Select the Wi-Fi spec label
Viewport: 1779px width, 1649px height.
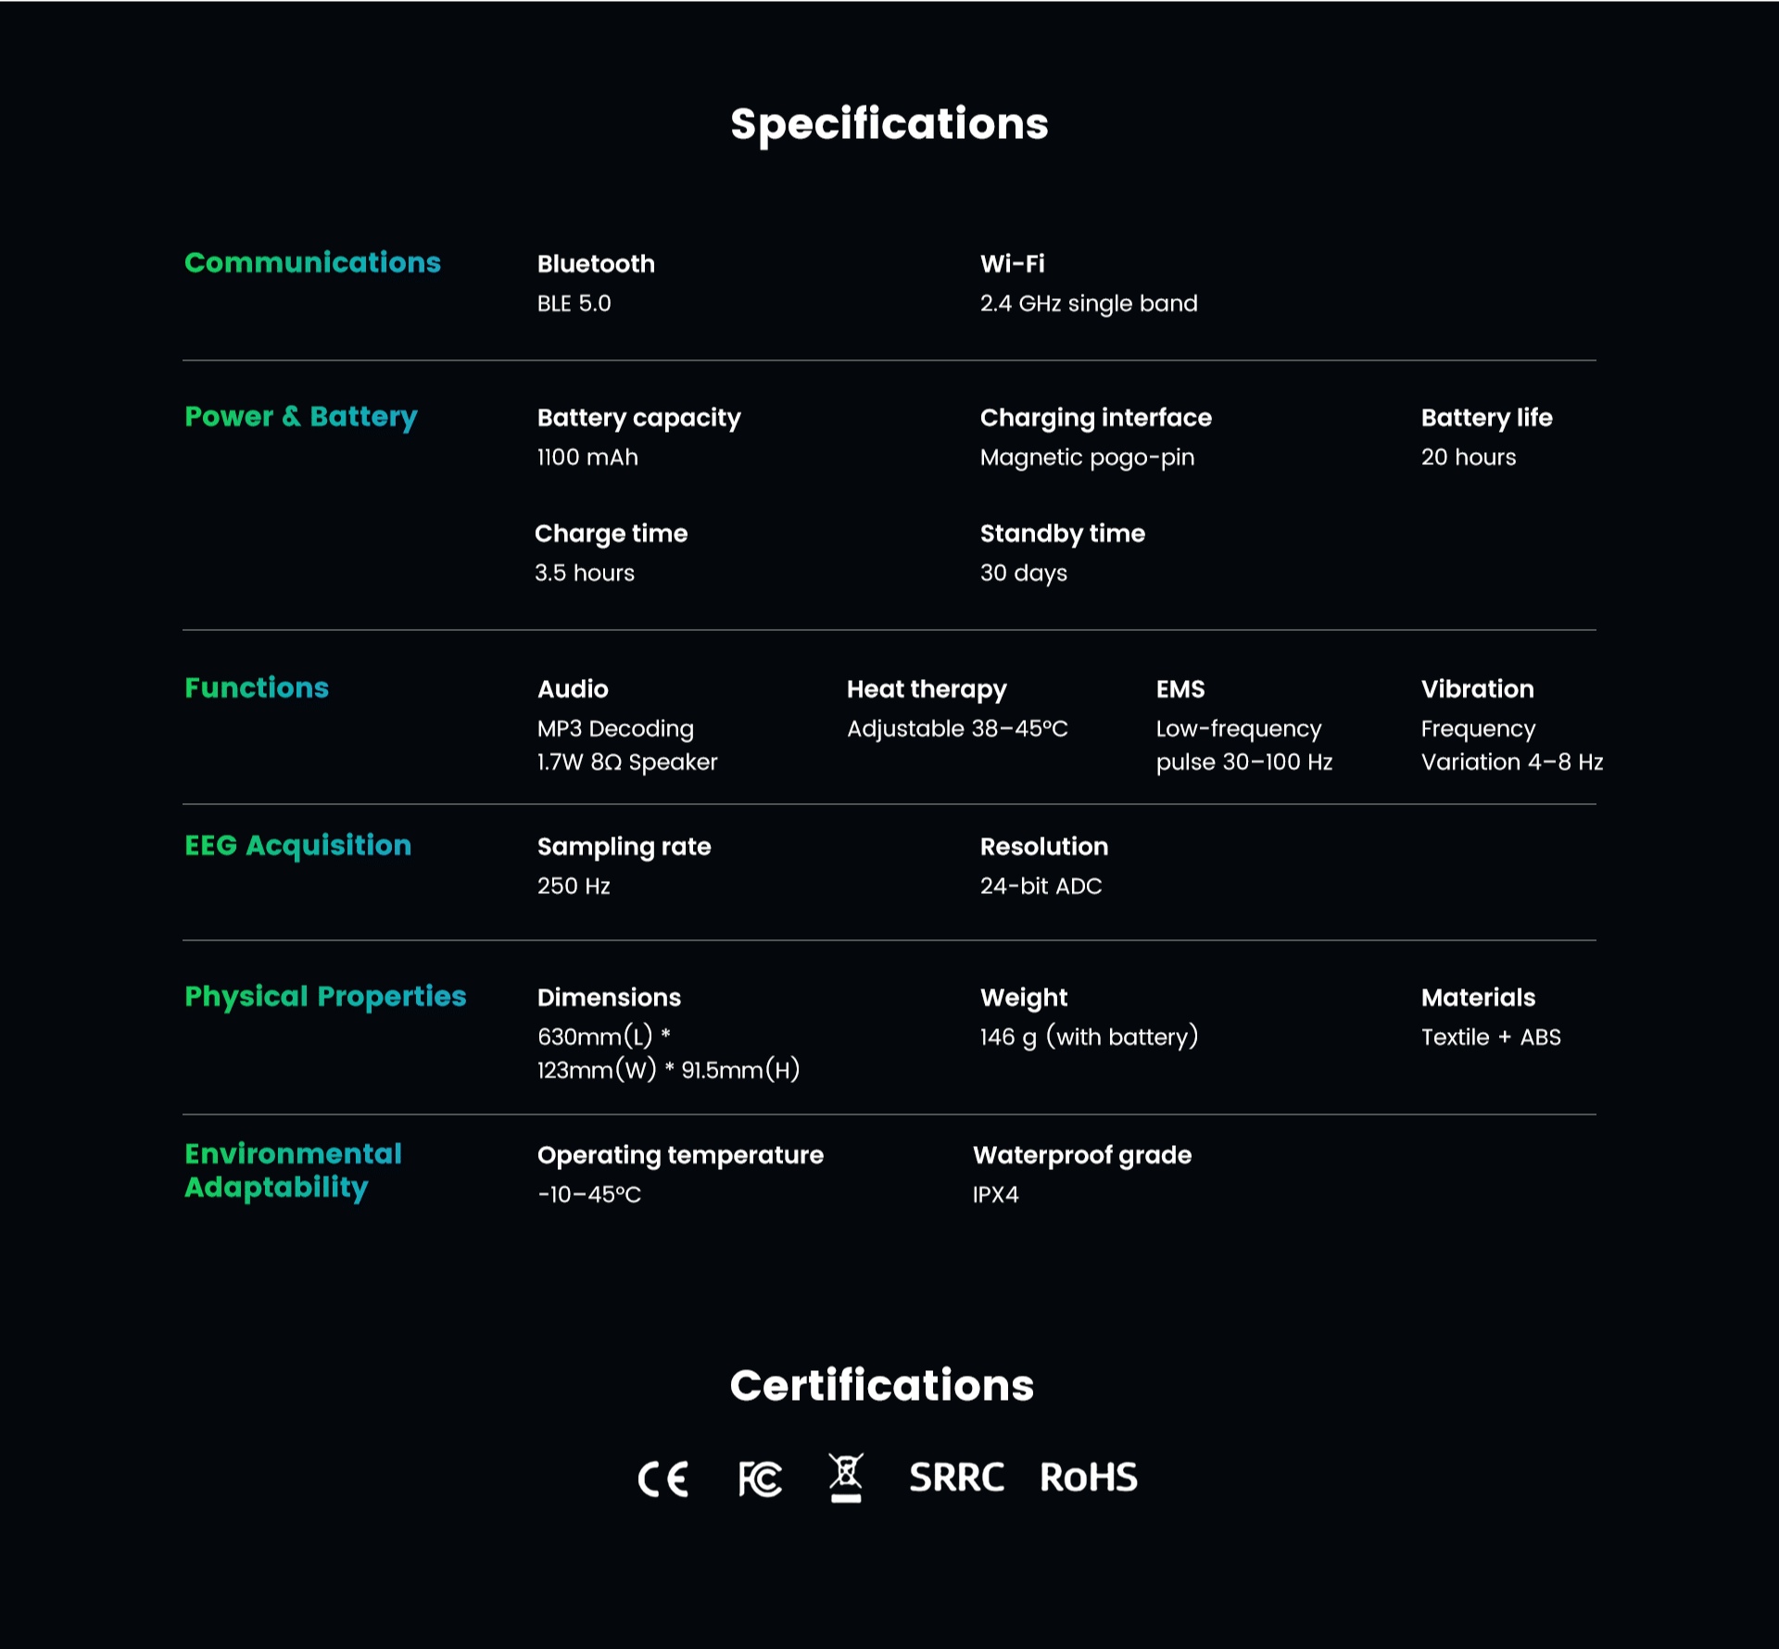click(1012, 264)
